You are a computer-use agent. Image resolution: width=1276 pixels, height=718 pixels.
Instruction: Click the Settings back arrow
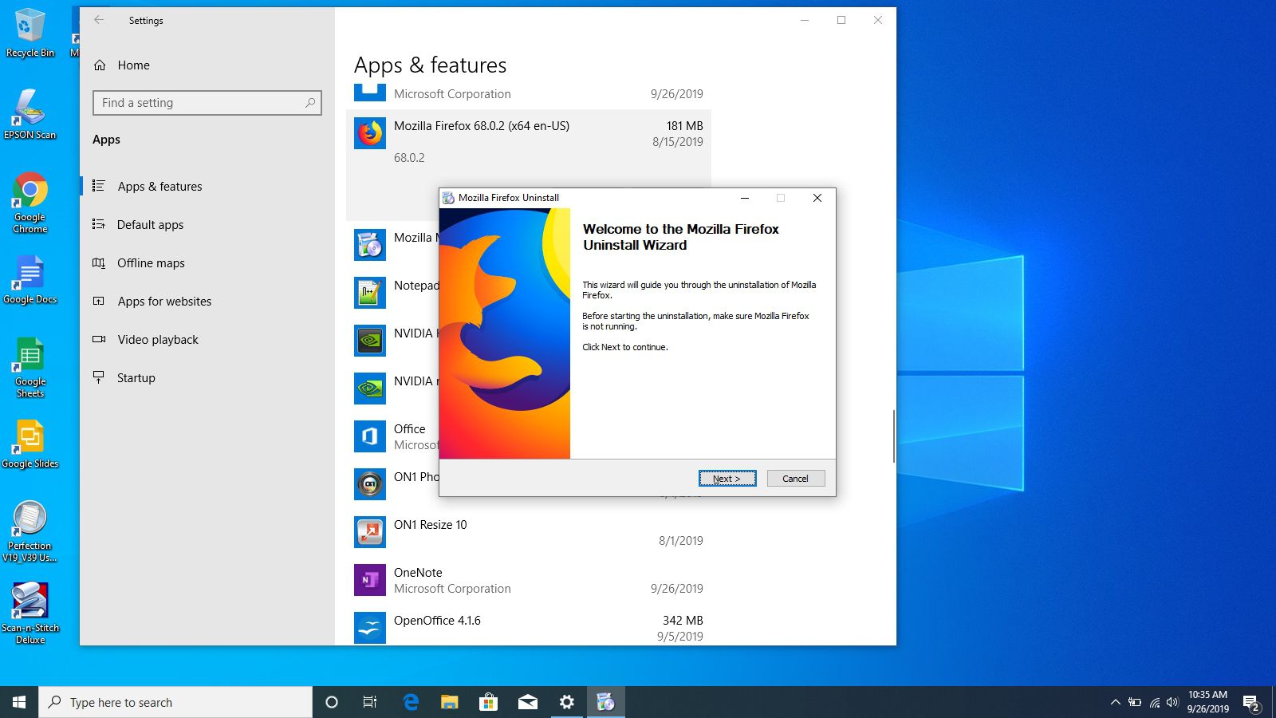[x=99, y=20]
